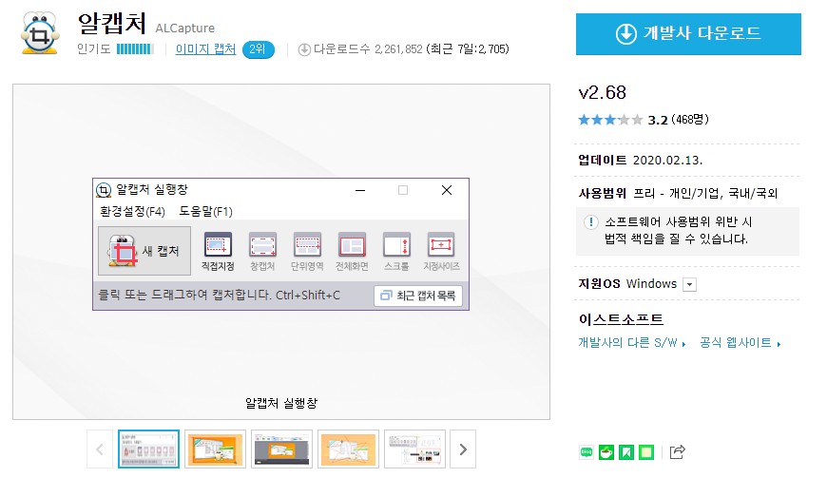Open 개발사의 다른 S/W link
Viewport: 827px width, 497px height.
pos(631,342)
